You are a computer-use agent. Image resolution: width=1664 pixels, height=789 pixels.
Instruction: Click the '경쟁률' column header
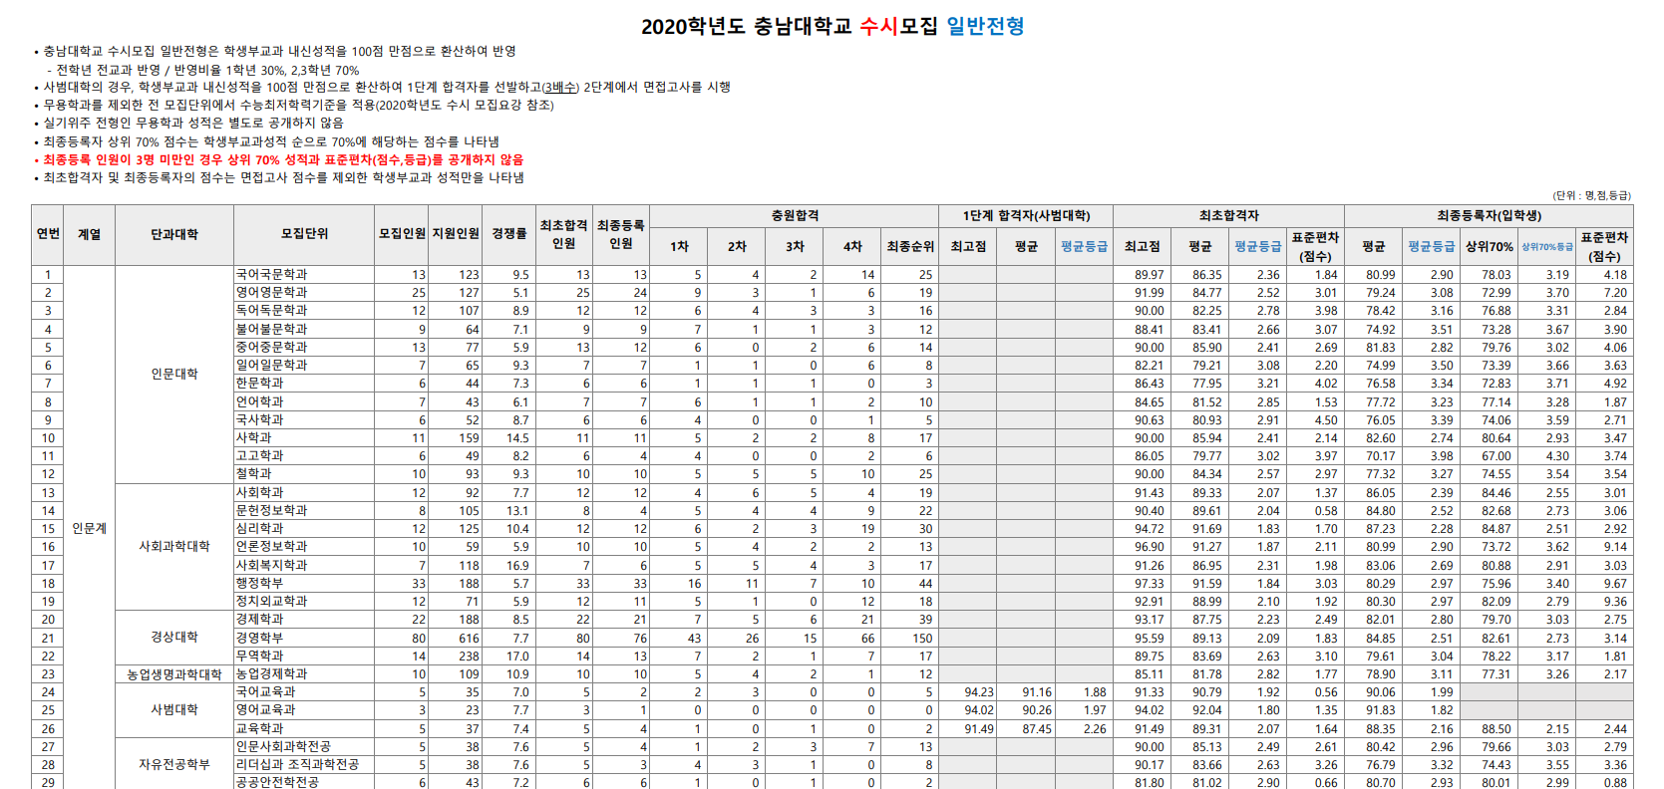click(508, 234)
